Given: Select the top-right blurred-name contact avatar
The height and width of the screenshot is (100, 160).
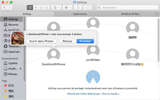Looking at the screenshot, I should coord(133,28).
